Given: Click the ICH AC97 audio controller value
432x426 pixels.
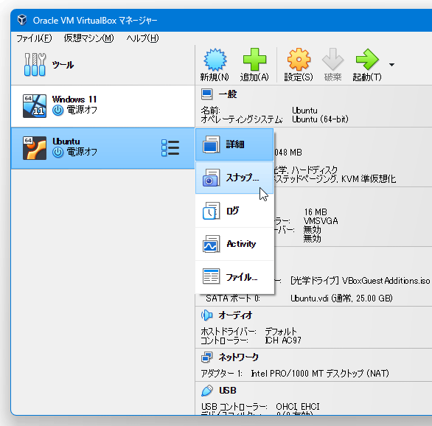Looking at the screenshot, I should tap(283, 341).
